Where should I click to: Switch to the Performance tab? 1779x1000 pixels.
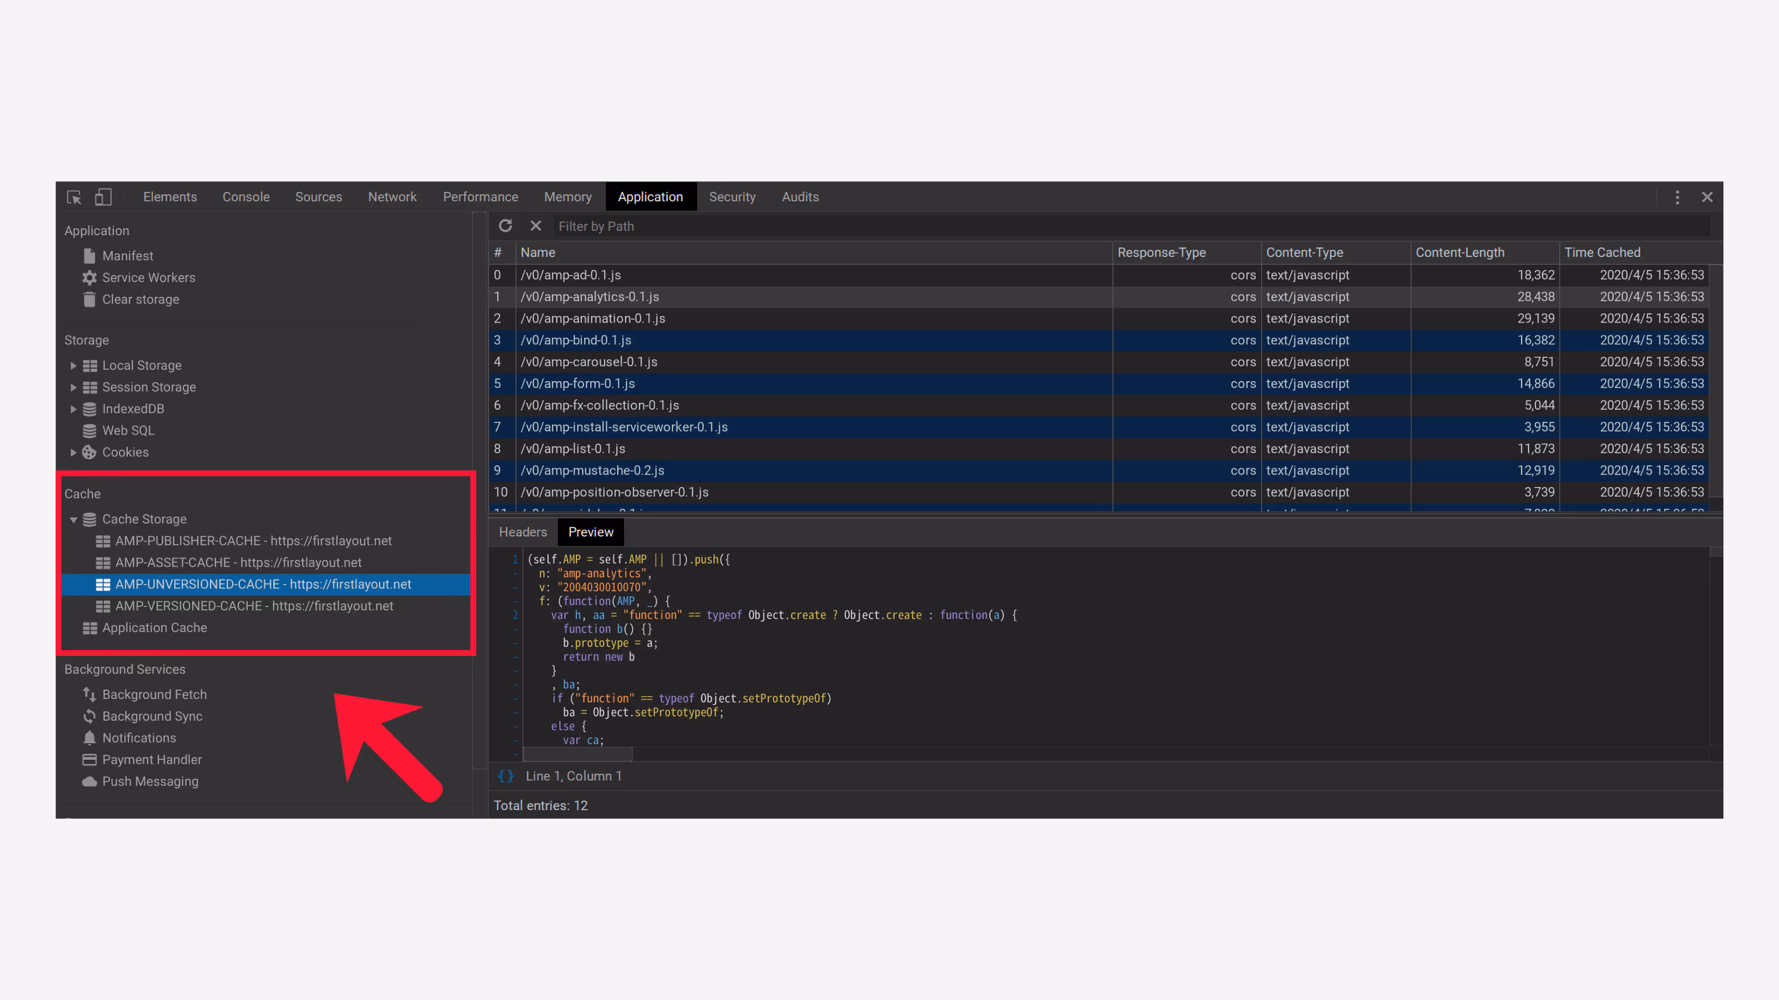(481, 197)
